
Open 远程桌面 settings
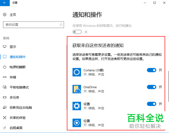tap(16, 128)
